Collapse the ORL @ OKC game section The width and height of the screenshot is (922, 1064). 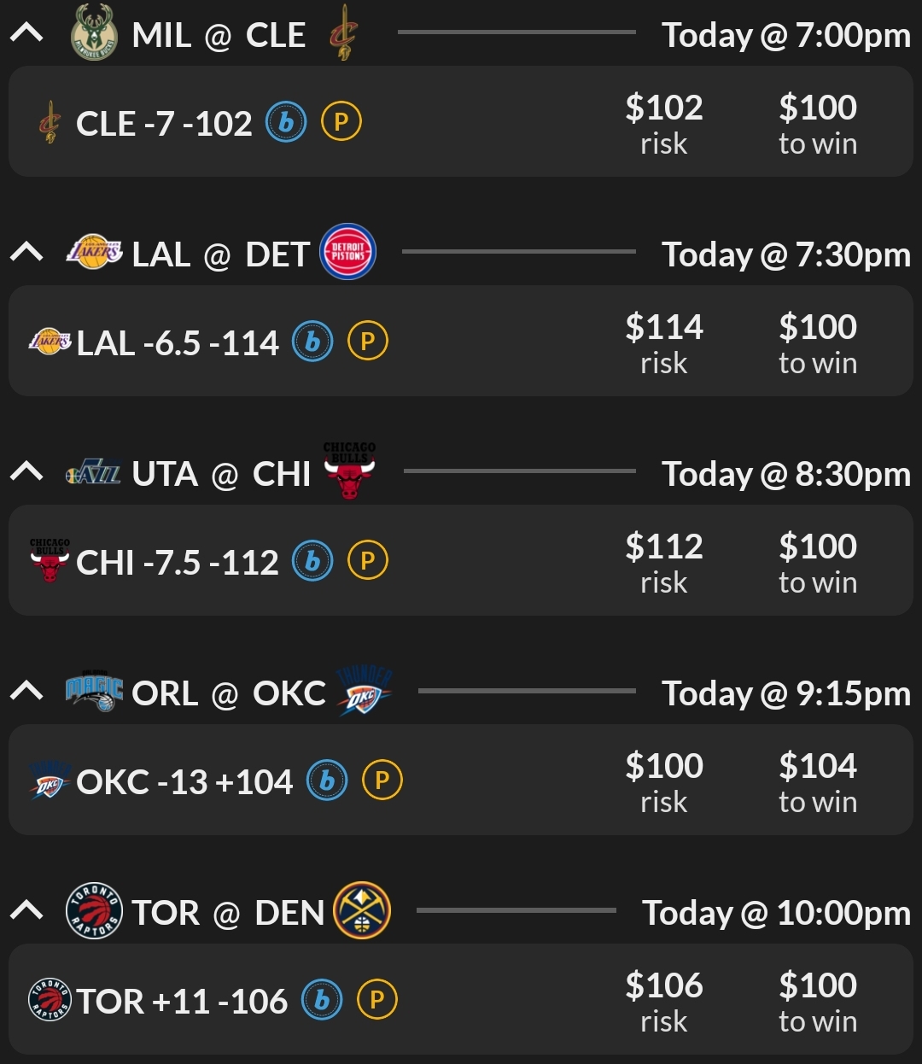(26, 692)
